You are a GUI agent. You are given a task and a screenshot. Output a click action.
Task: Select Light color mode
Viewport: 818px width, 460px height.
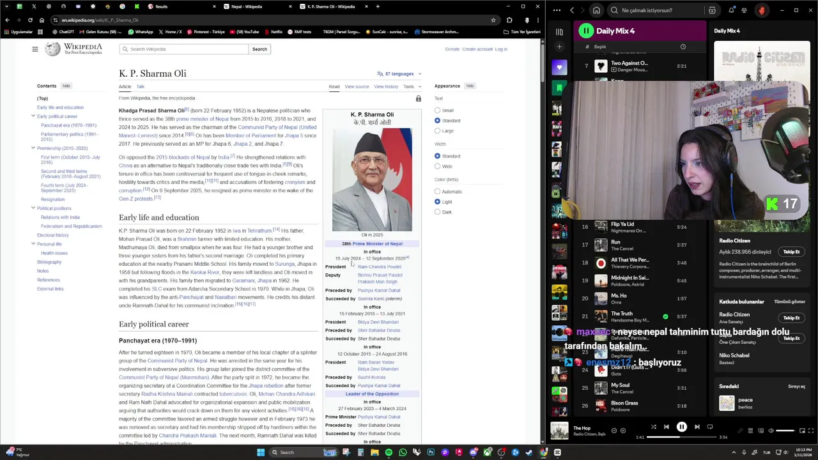[438, 202]
